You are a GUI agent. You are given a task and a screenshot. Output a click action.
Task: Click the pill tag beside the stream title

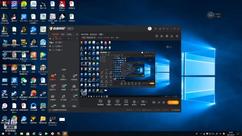[101, 34]
